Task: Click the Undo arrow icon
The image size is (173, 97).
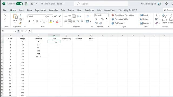Action: (x=5, y=15)
